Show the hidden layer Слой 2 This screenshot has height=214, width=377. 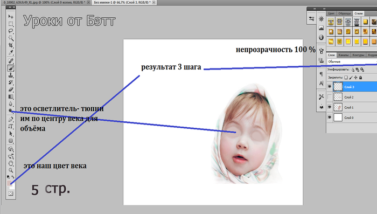pyautogui.click(x=330, y=97)
